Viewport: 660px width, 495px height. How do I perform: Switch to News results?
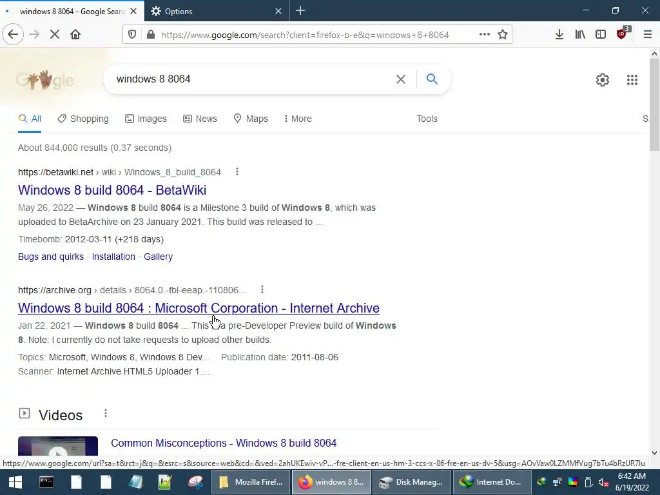(200, 119)
